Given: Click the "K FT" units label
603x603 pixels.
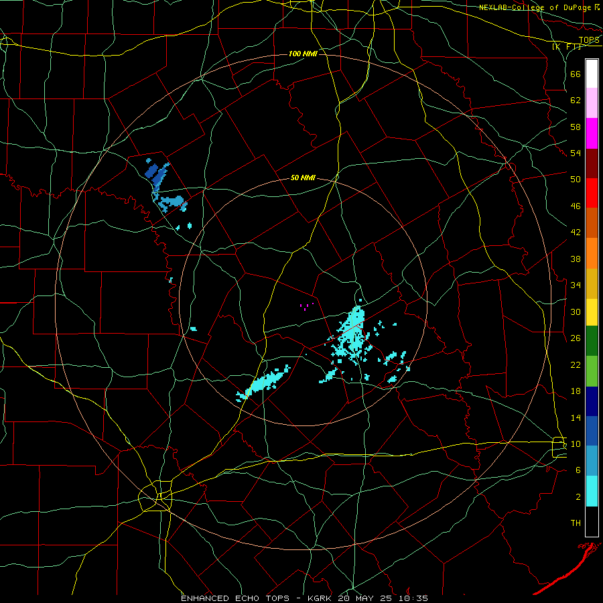Looking at the screenshot, I should click(567, 46).
